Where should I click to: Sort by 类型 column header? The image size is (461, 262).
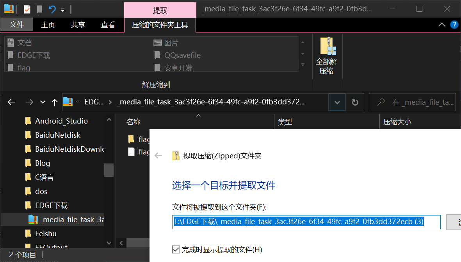tap(285, 122)
